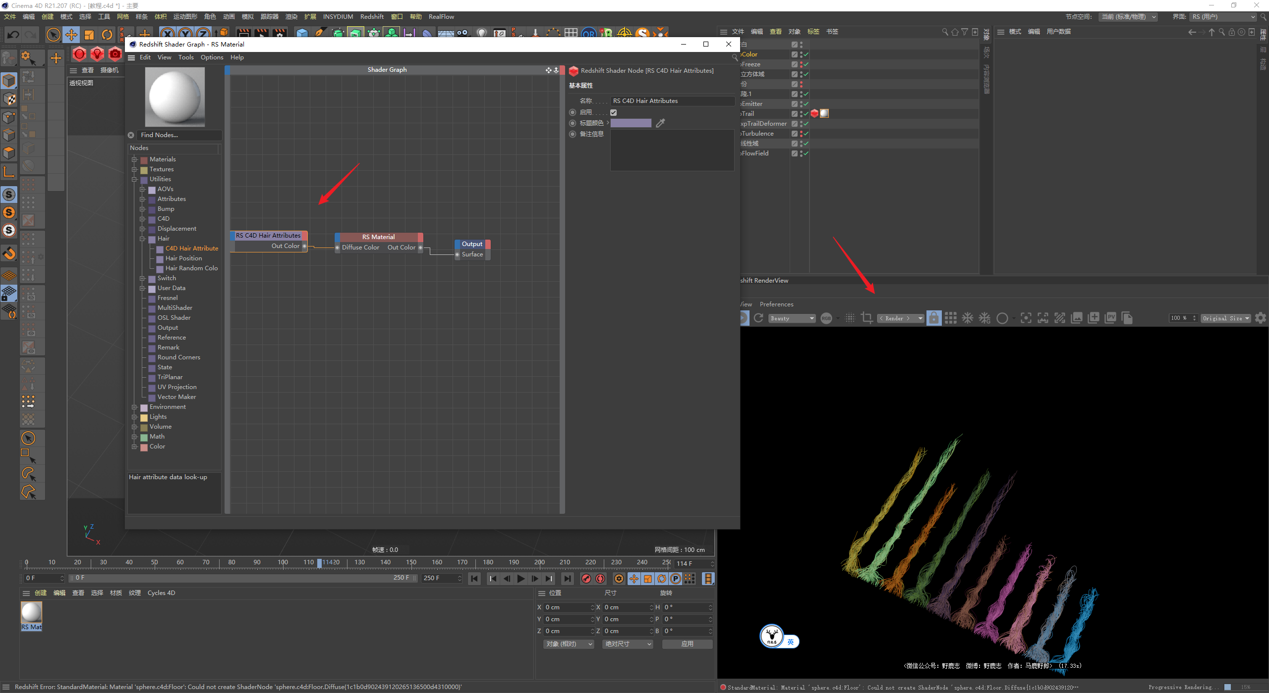1269x693 pixels.
Task: Select the Move tool in top toolbar
Action: tap(71, 35)
